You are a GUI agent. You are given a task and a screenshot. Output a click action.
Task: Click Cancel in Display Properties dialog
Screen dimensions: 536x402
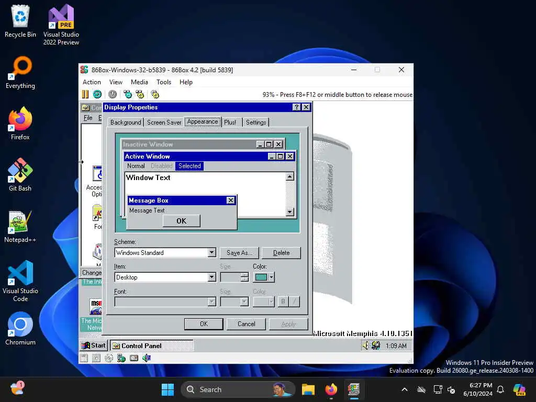click(247, 323)
